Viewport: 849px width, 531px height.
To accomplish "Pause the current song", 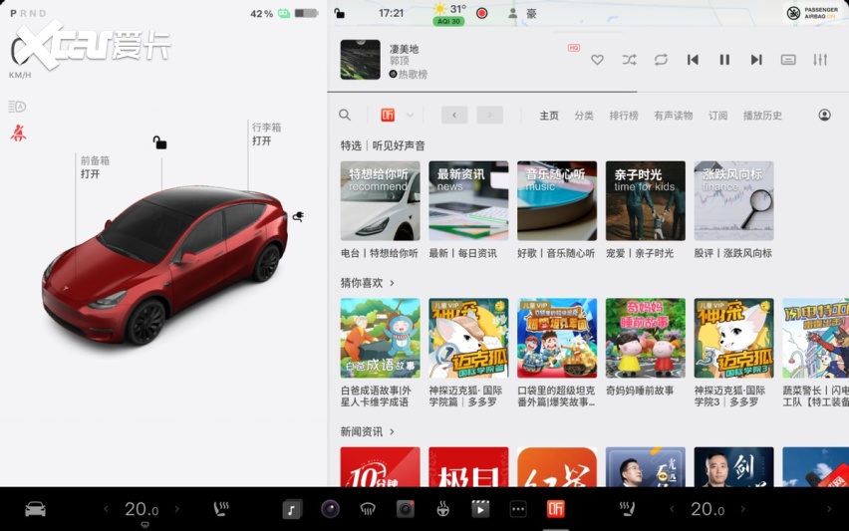I will point(724,60).
